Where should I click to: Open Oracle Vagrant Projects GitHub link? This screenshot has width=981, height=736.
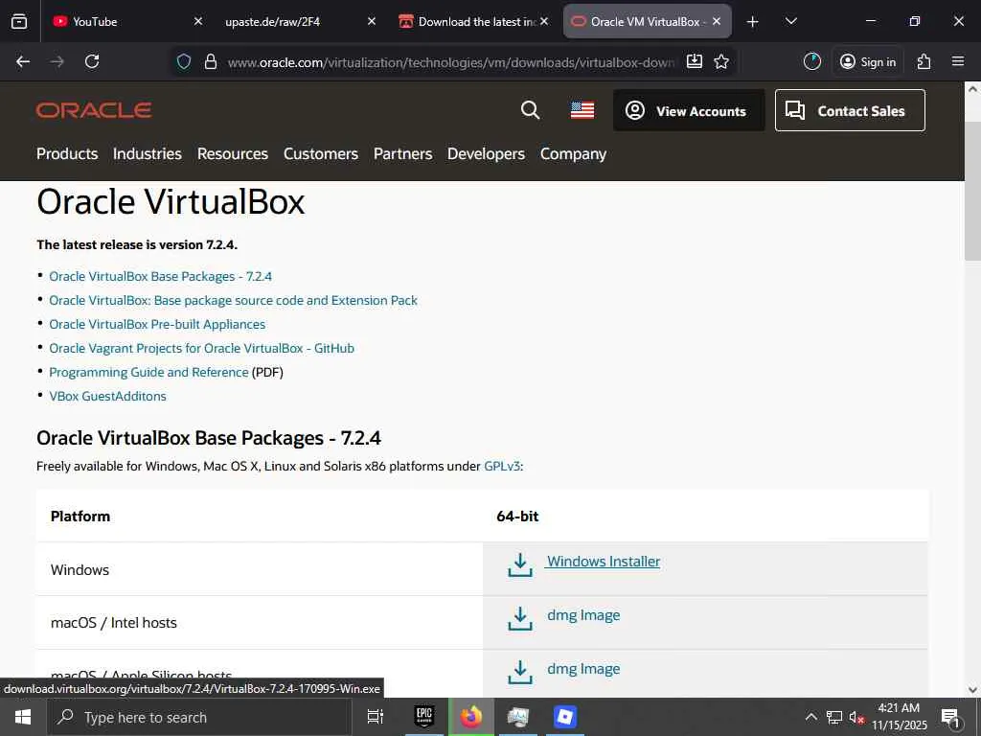(201, 348)
